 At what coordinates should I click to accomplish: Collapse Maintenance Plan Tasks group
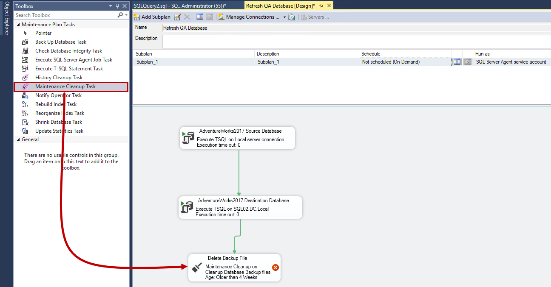click(18, 25)
